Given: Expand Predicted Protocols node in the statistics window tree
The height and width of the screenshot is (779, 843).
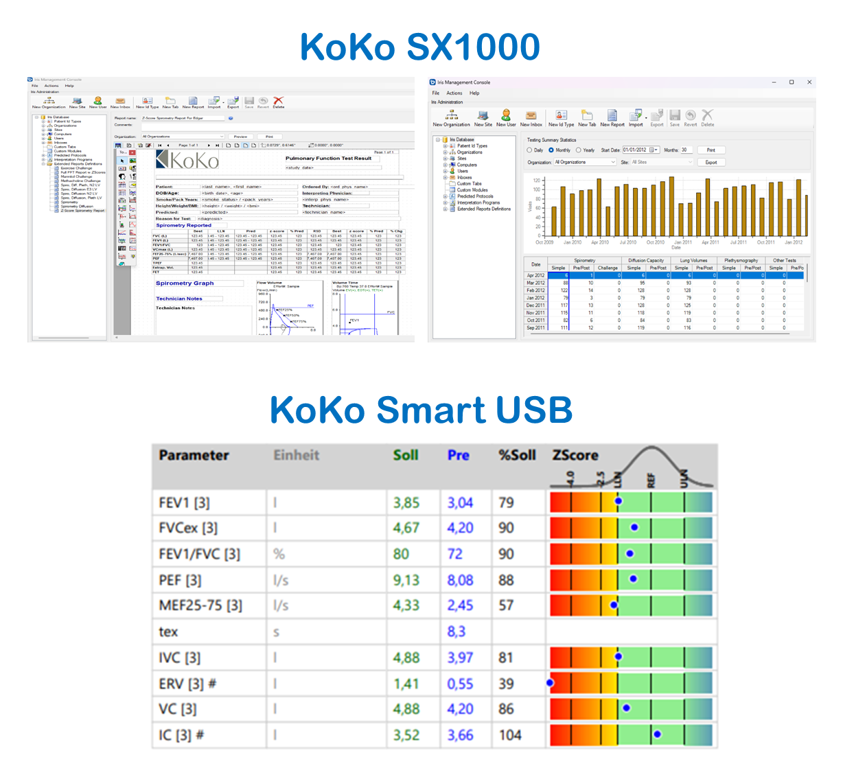Looking at the screenshot, I should [446, 196].
